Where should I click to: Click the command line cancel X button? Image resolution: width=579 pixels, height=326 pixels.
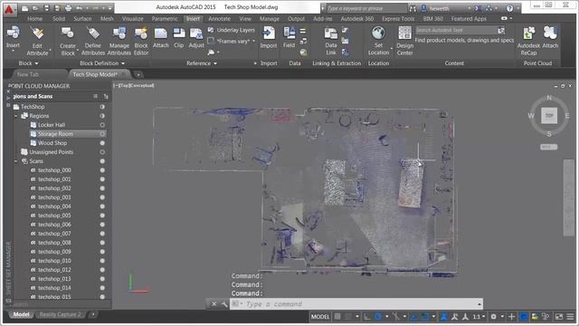214,304
